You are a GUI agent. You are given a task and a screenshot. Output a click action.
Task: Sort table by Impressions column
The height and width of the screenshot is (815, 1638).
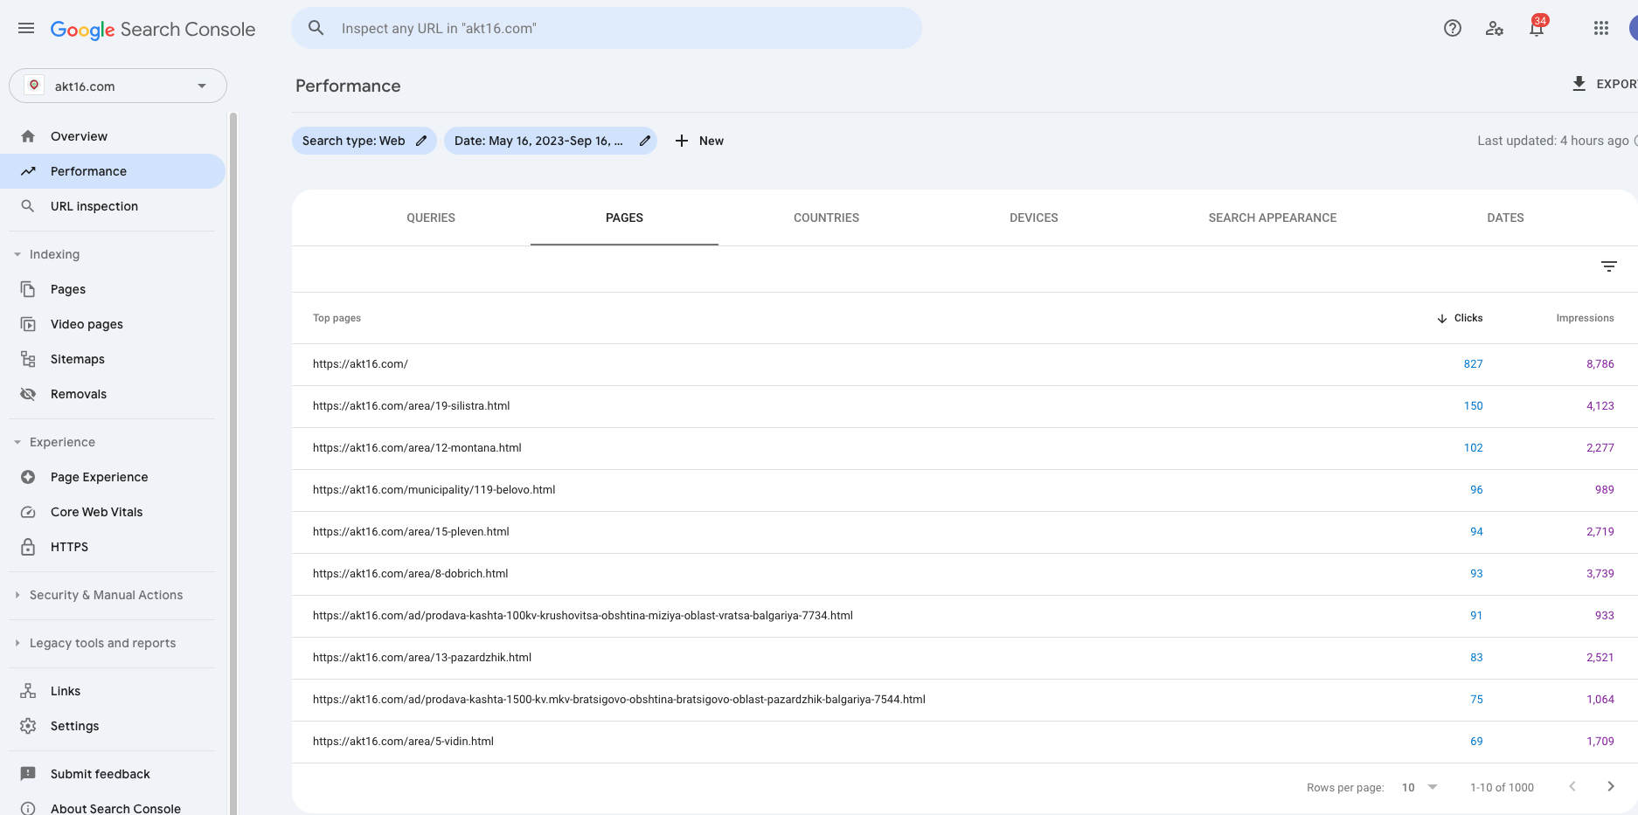(1585, 318)
